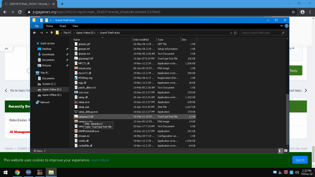Open Game Offline (E:) drive
This screenshot has height=177, width=315.
[x=52, y=95]
